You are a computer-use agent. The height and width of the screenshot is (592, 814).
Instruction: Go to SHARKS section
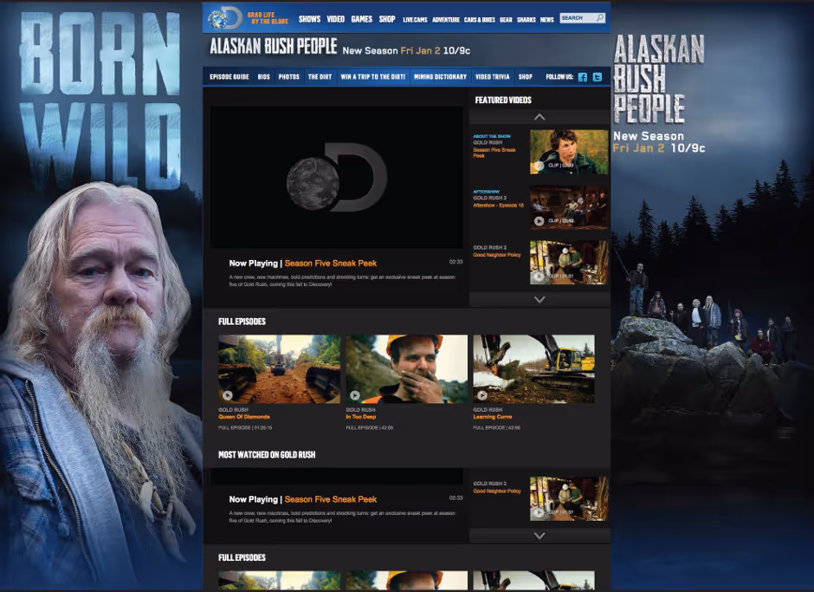point(527,20)
